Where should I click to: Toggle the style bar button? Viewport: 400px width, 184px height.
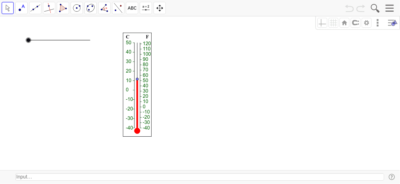click(392, 23)
